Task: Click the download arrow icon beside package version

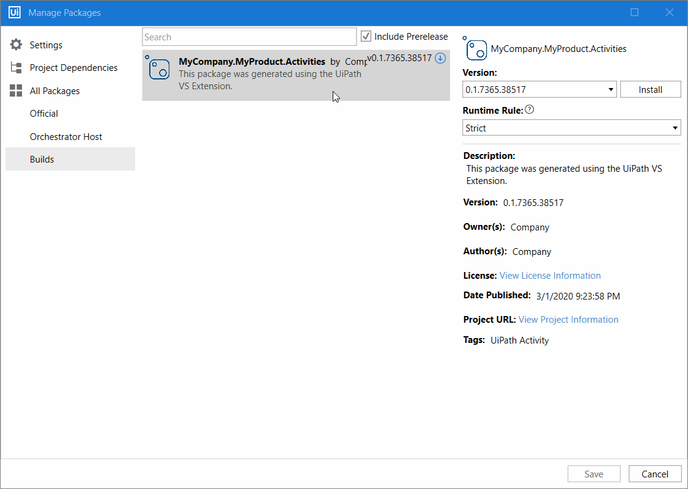Action: pos(440,58)
